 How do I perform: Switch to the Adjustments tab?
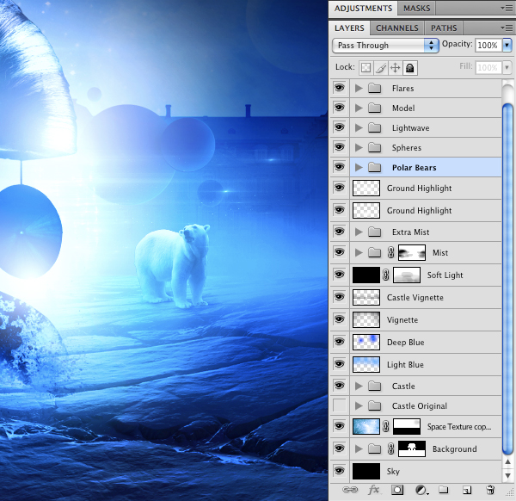pos(363,8)
